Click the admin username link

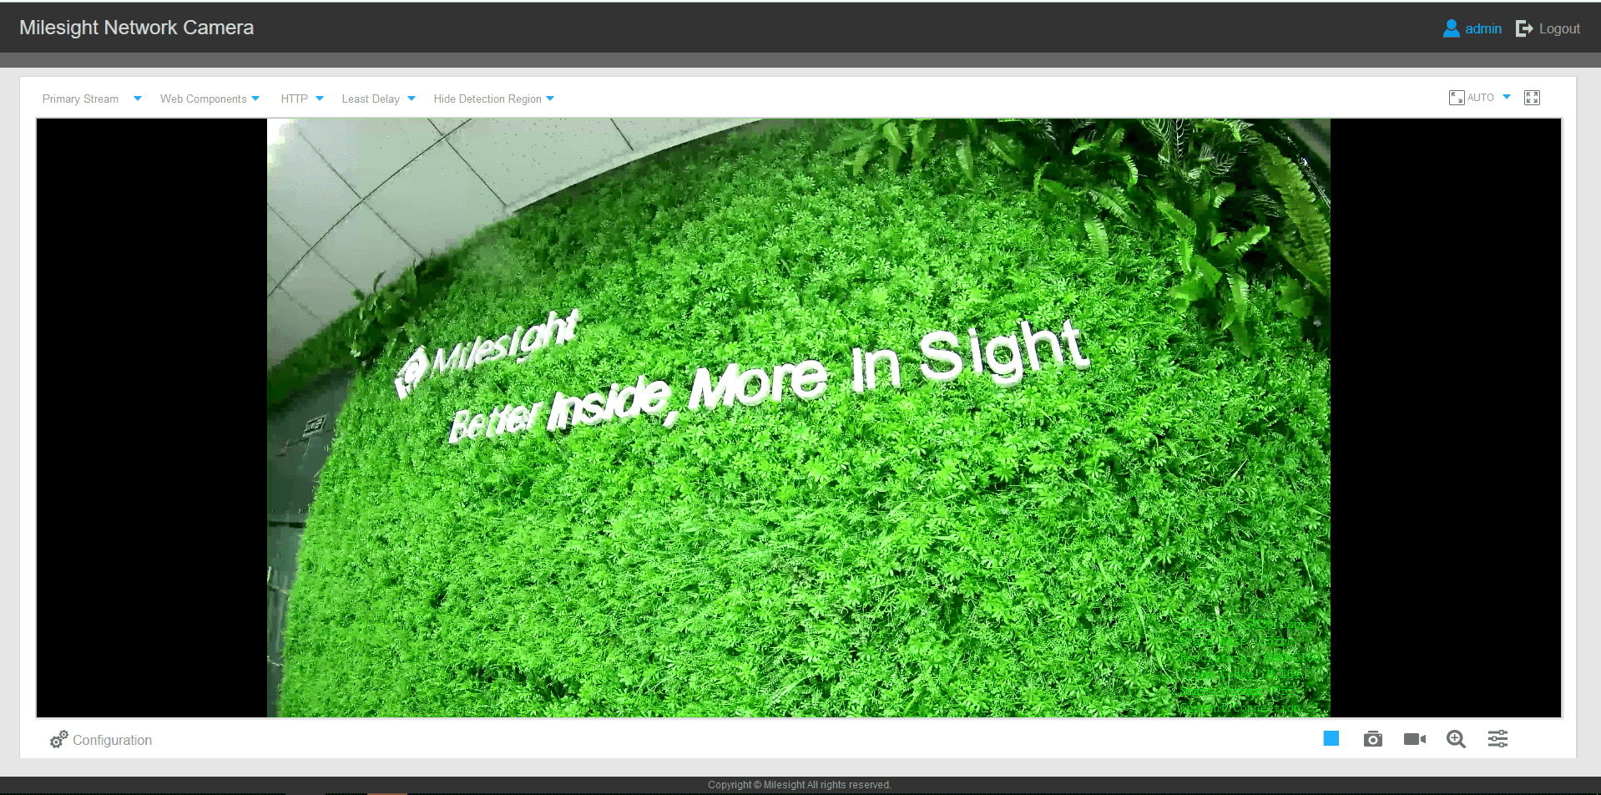click(1483, 28)
